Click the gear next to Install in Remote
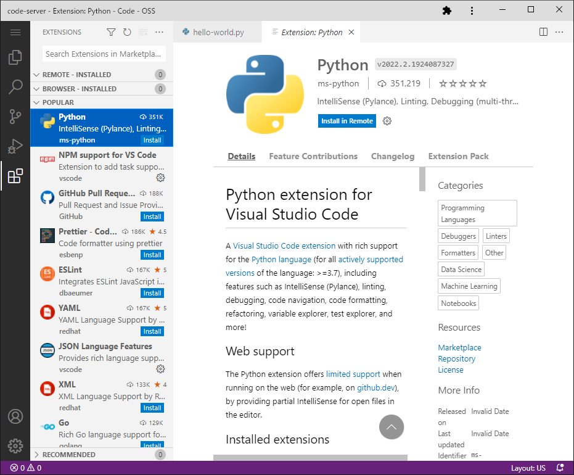The height and width of the screenshot is (475, 574). [x=387, y=122]
